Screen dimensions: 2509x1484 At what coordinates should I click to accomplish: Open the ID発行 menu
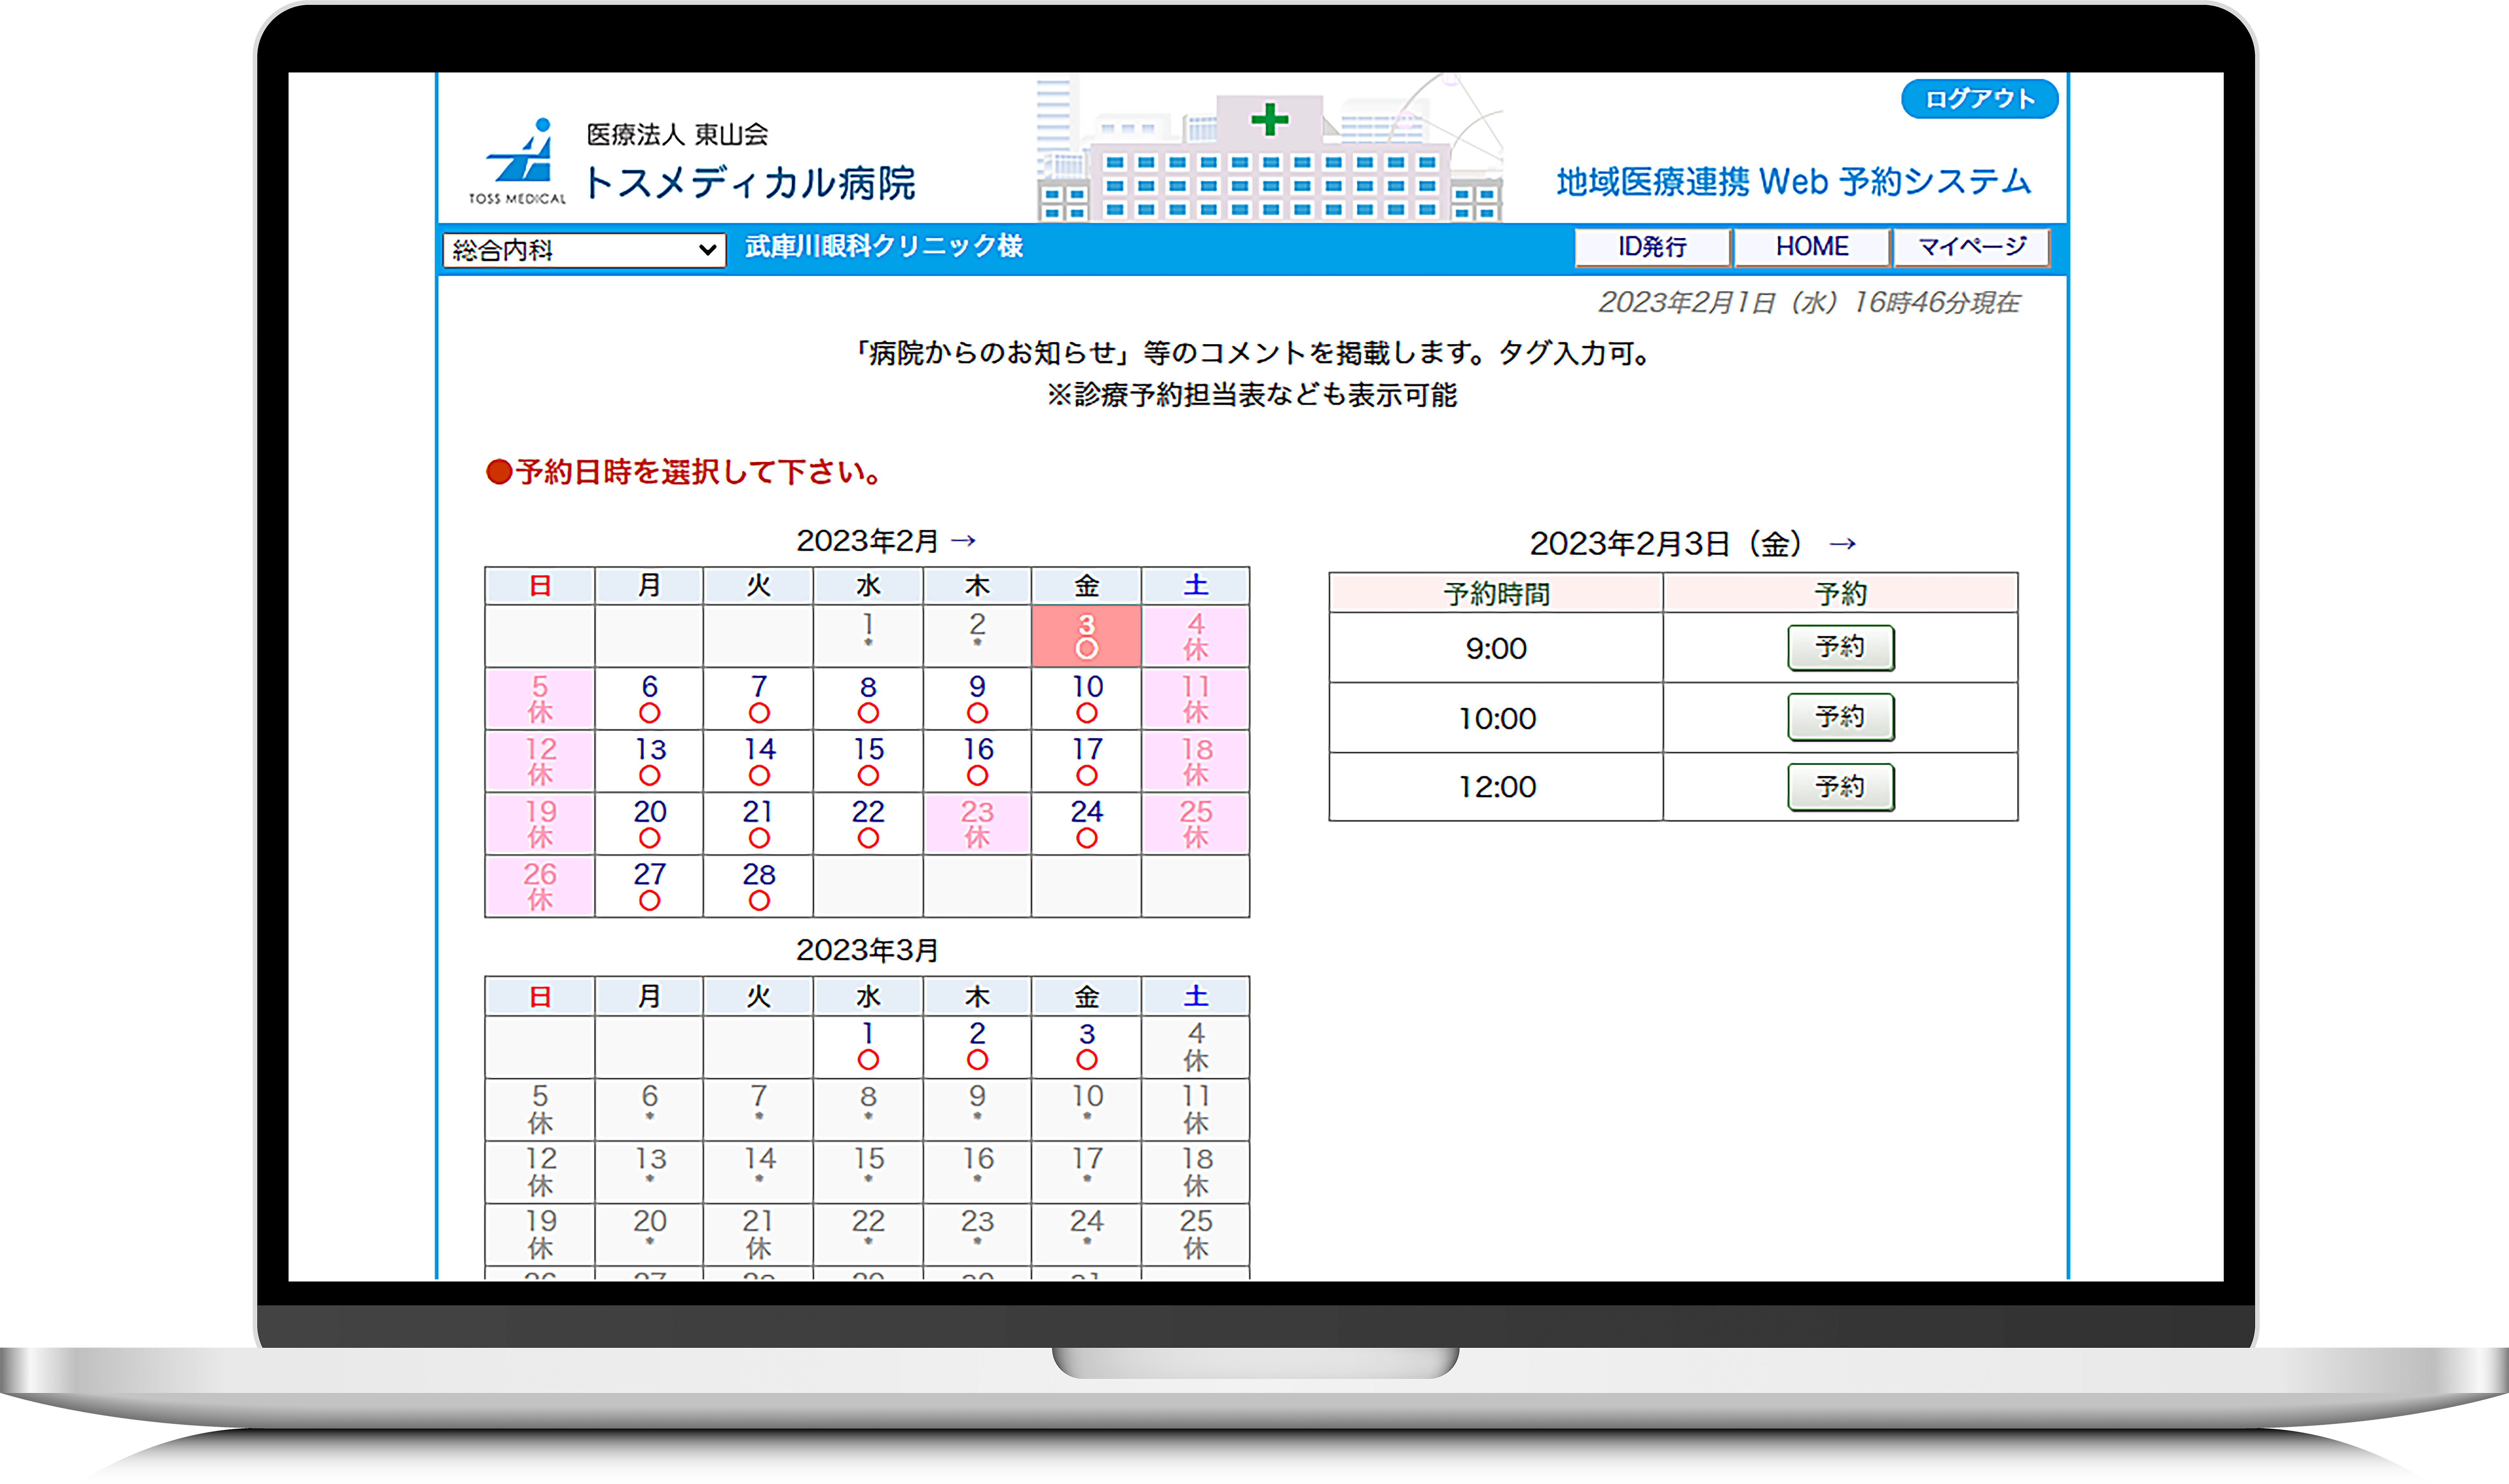[1652, 247]
